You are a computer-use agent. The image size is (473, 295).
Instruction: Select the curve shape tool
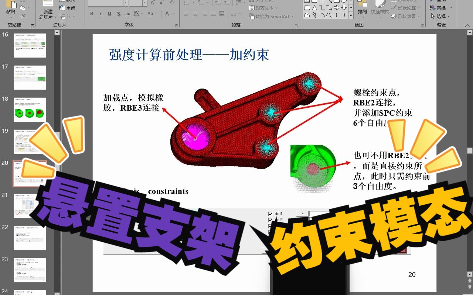[329, 15]
